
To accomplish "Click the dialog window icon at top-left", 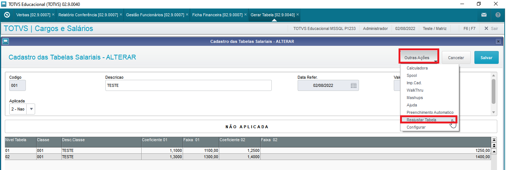I will [6, 41].
